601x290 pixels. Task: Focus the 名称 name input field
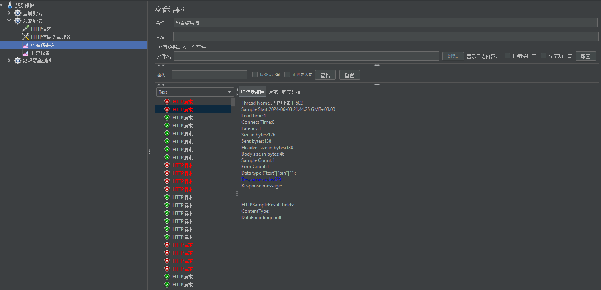pyautogui.click(x=386, y=23)
